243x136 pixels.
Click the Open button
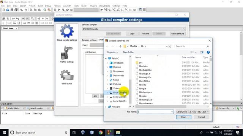183,117
